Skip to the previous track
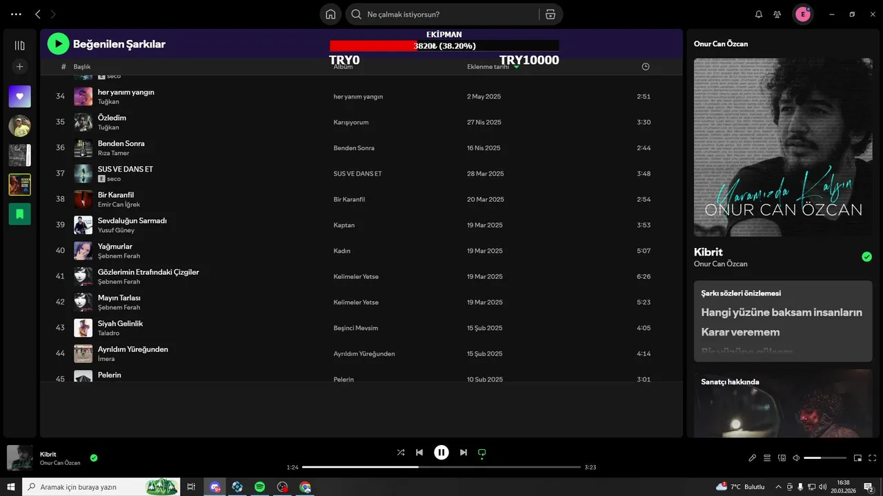 [x=419, y=453]
